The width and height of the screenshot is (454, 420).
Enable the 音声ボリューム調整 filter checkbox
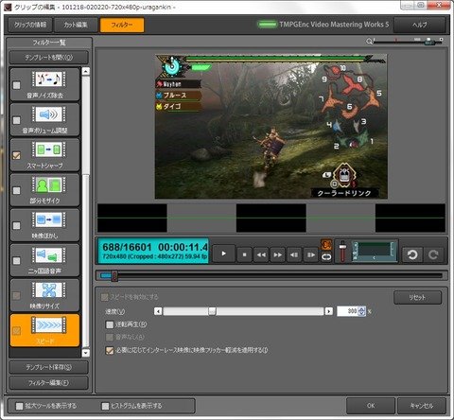tap(16, 120)
